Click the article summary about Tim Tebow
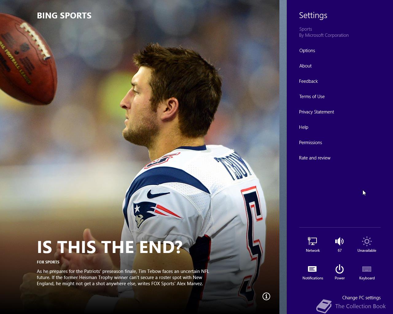The image size is (393, 314). click(x=123, y=278)
